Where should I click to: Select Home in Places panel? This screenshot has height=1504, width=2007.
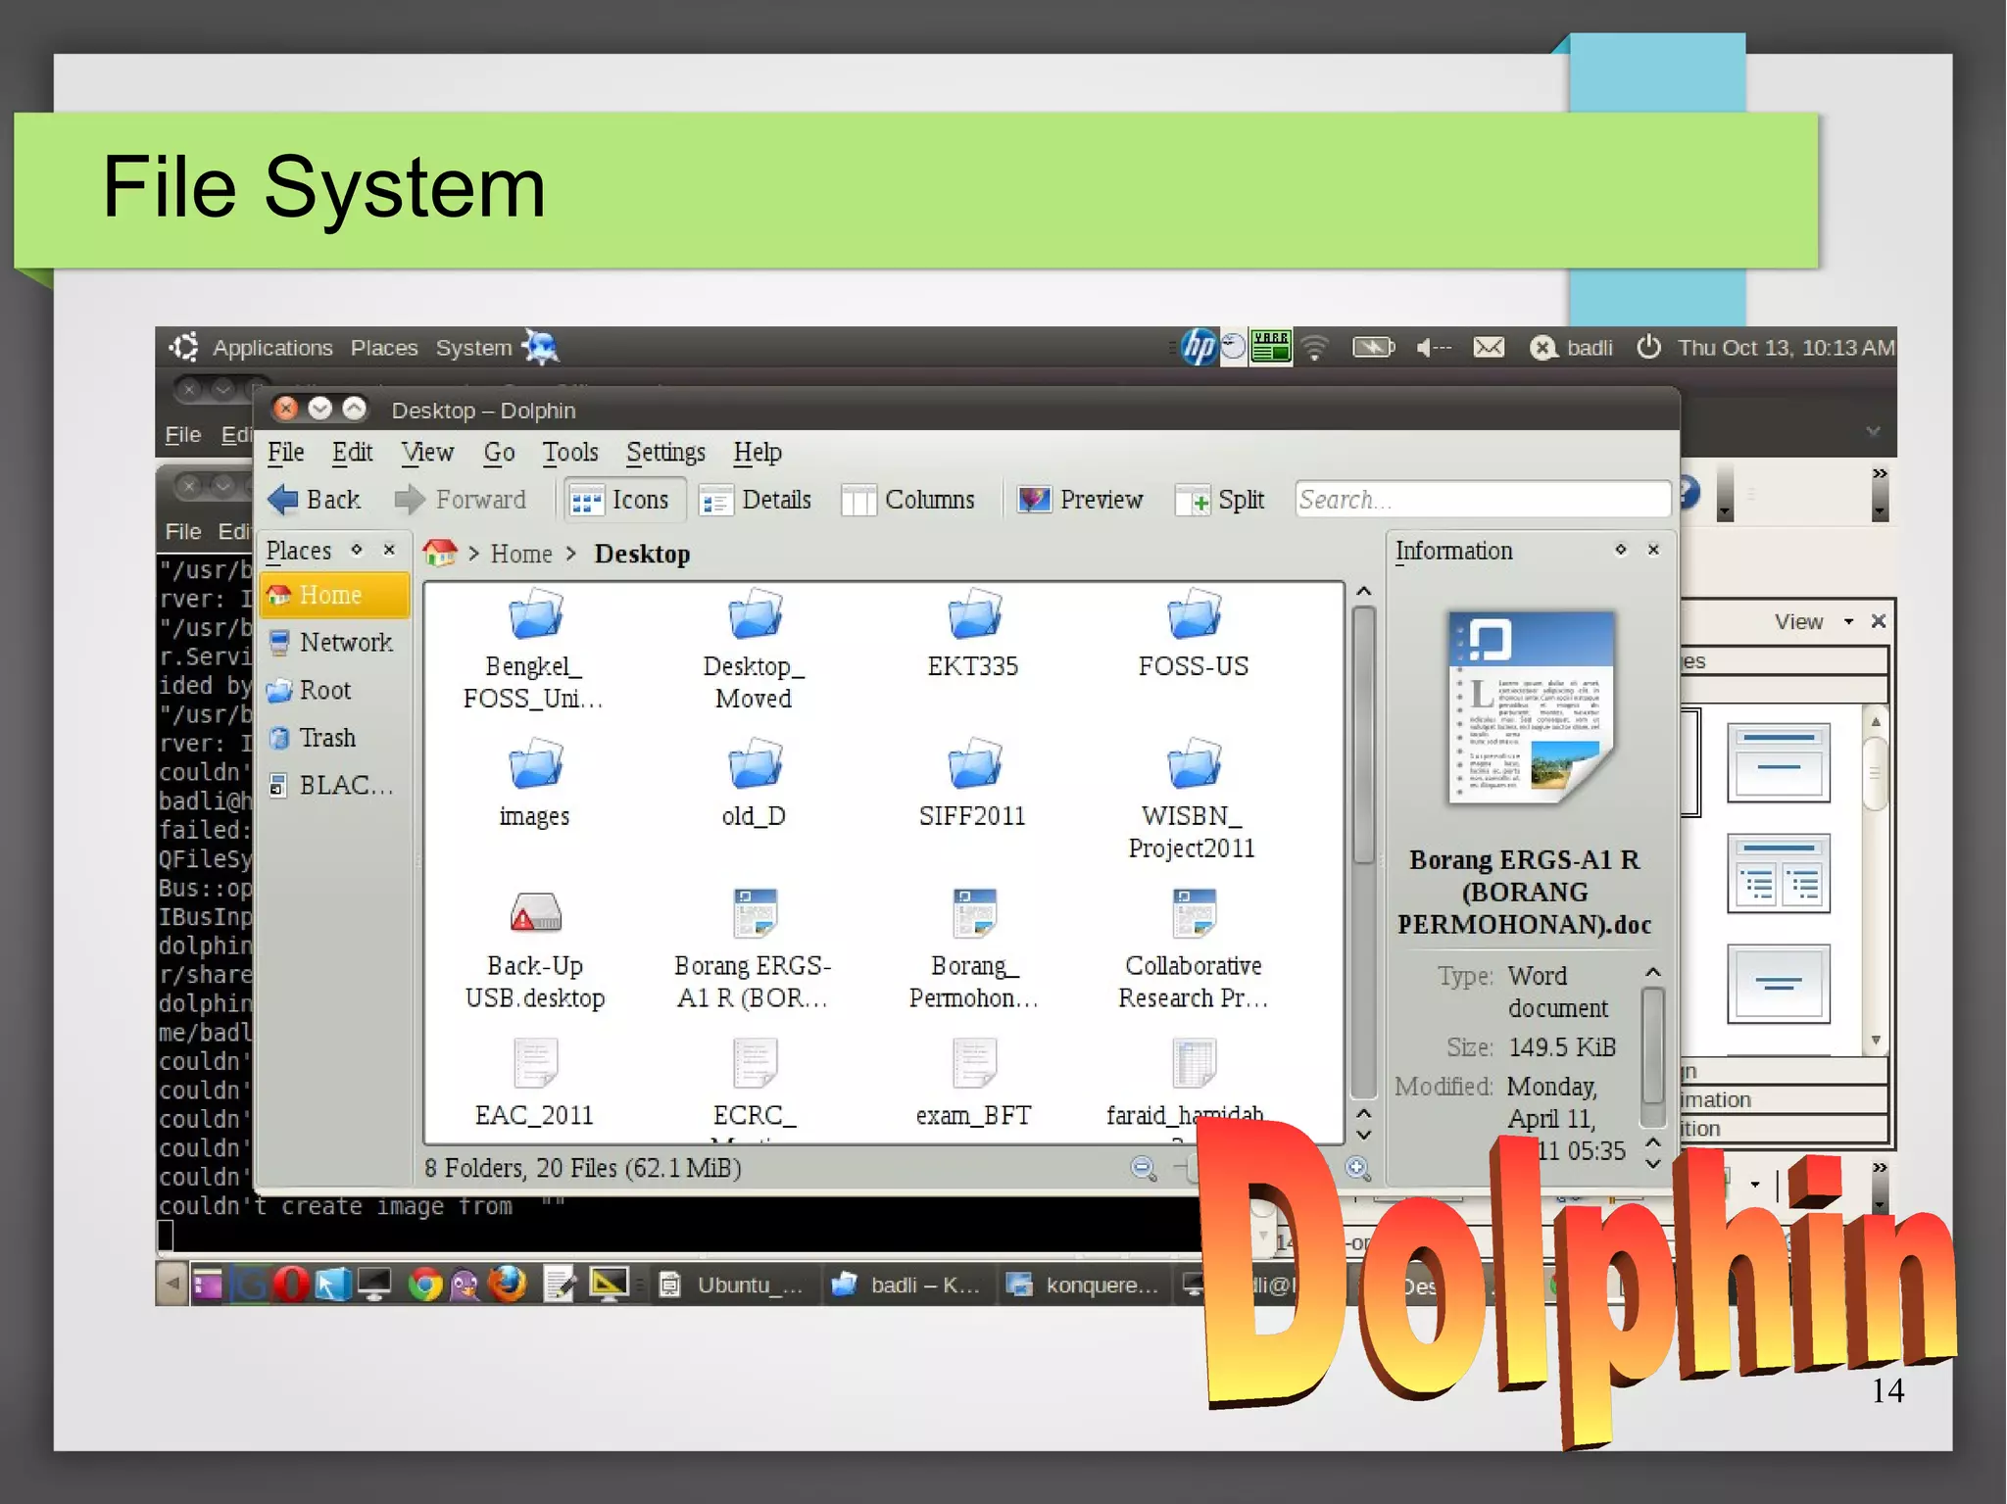(x=336, y=595)
